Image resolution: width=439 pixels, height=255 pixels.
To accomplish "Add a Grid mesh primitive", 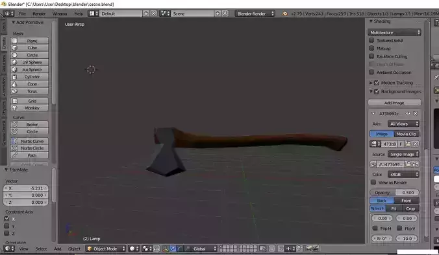I will (x=29, y=101).
